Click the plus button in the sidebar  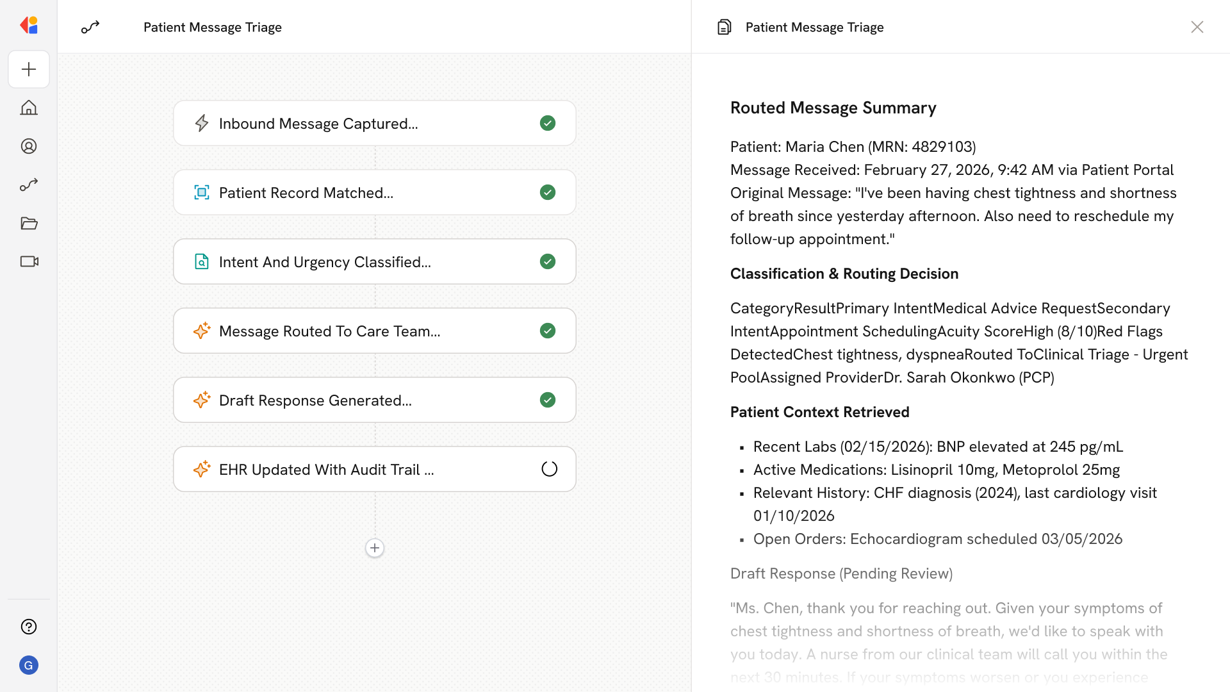pyautogui.click(x=29, y=69)
